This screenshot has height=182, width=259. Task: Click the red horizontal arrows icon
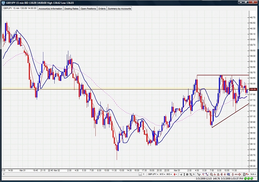(x=236, y=174)
